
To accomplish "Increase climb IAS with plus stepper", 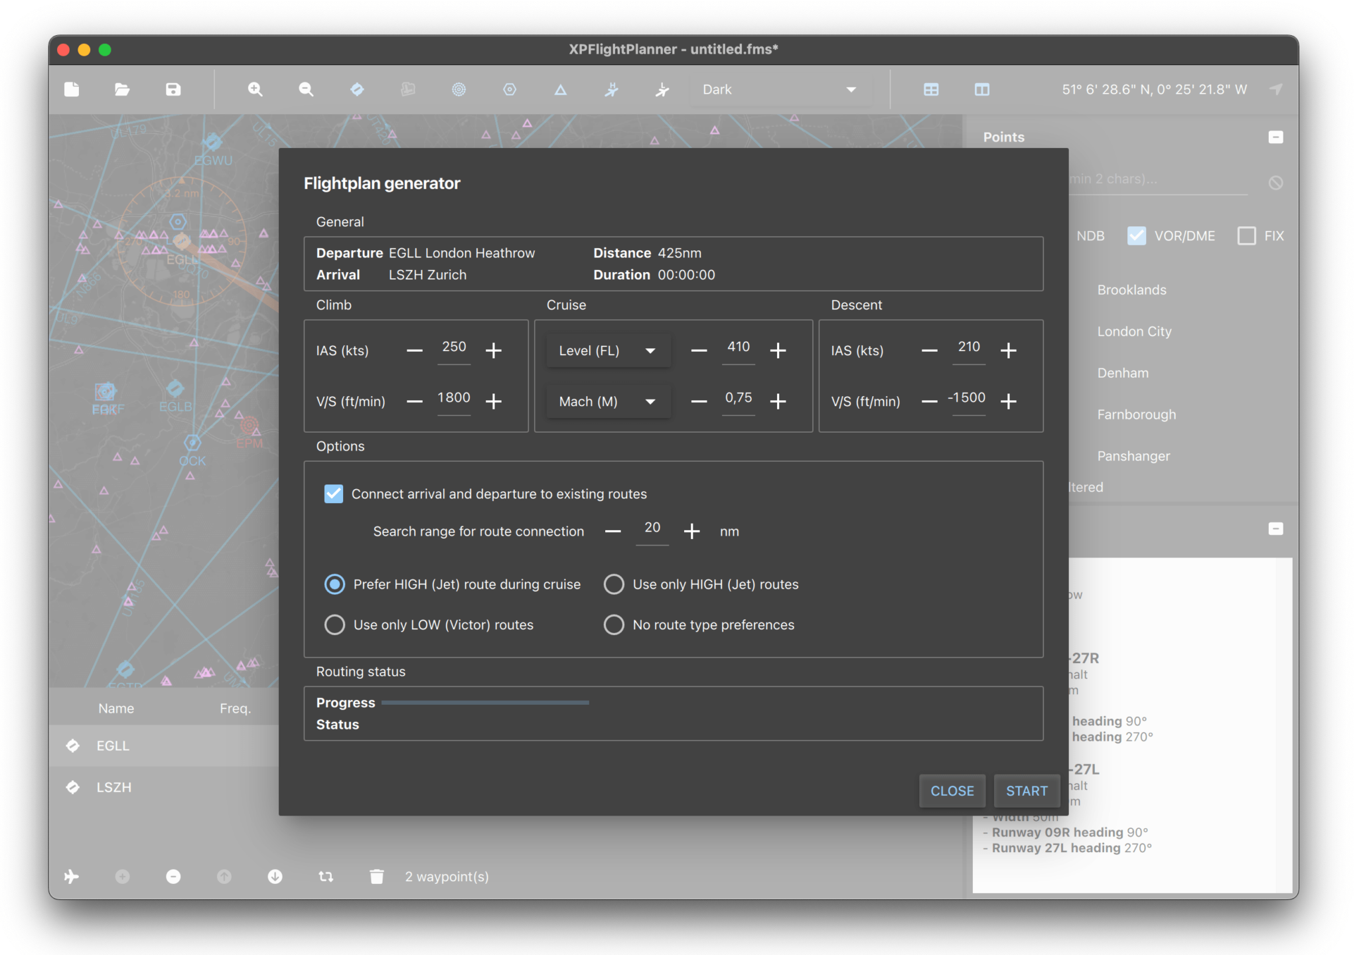I will pyautogui.click(x=494, y=350).
